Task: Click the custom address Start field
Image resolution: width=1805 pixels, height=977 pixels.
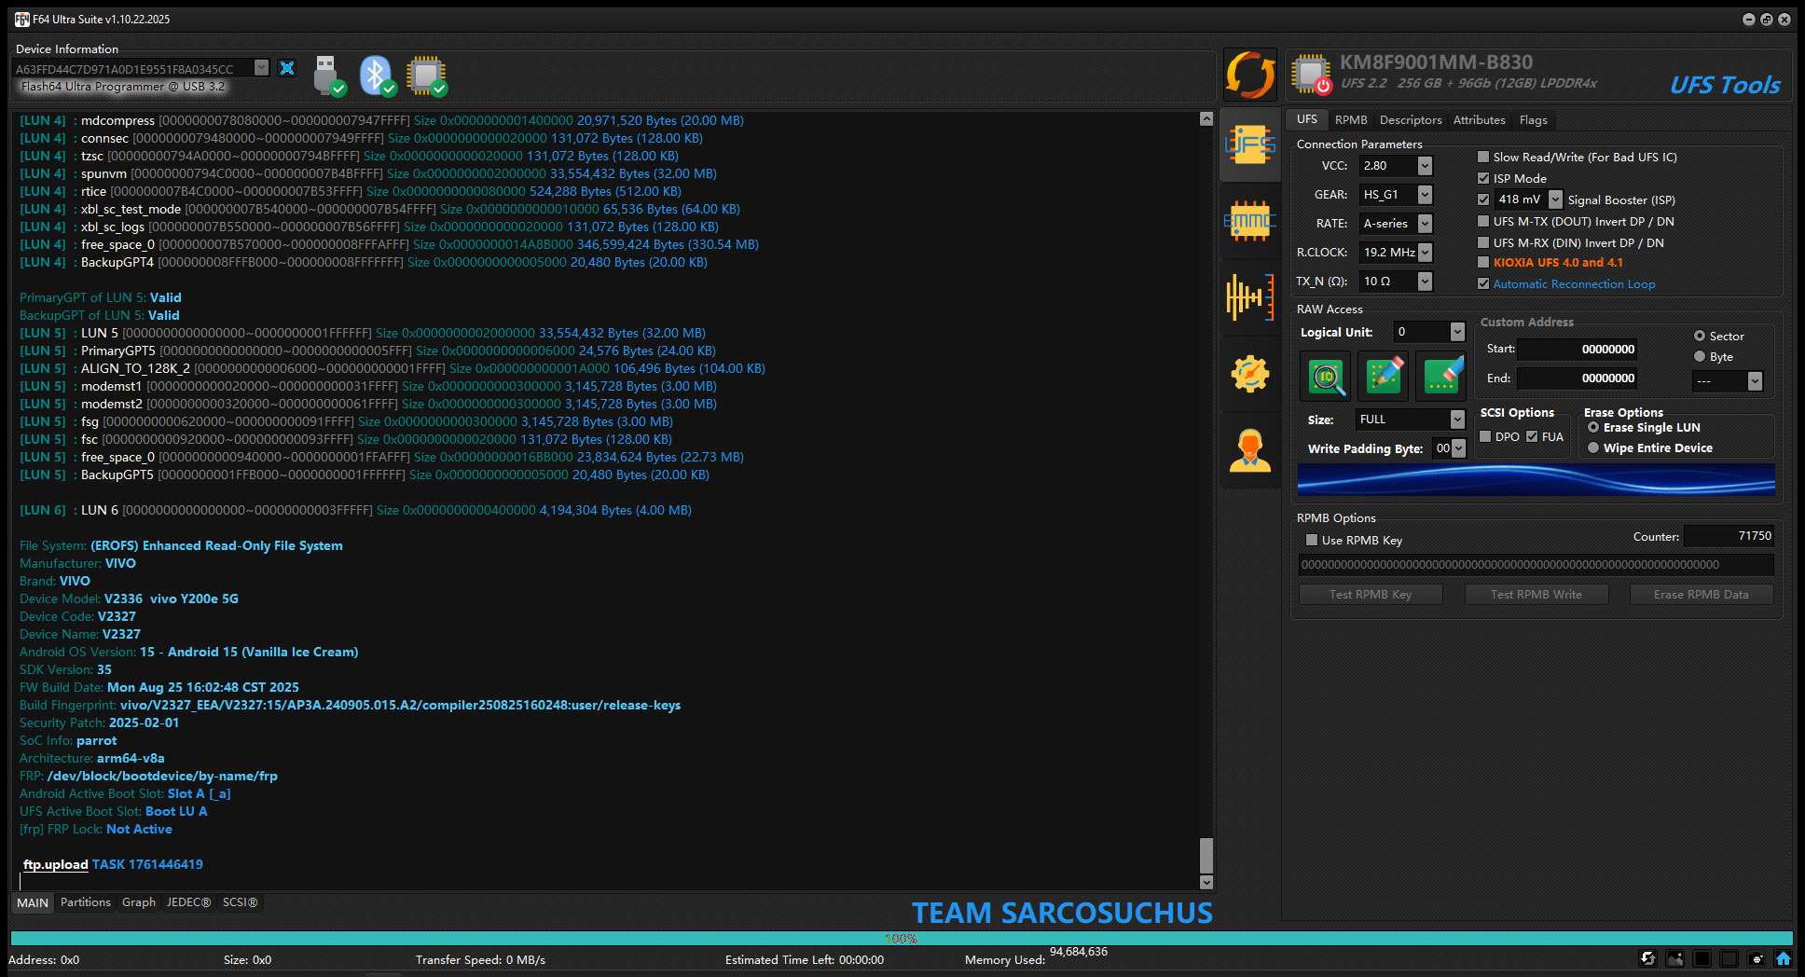Action: 1578,350
